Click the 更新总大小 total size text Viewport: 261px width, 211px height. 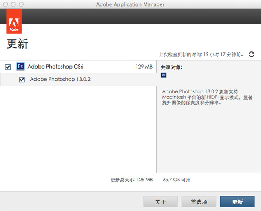click(131, 180)
